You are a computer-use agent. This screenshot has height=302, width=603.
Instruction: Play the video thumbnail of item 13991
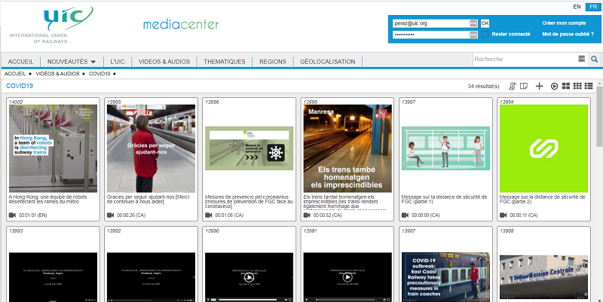pyautogui.click(x=347, y=277)
